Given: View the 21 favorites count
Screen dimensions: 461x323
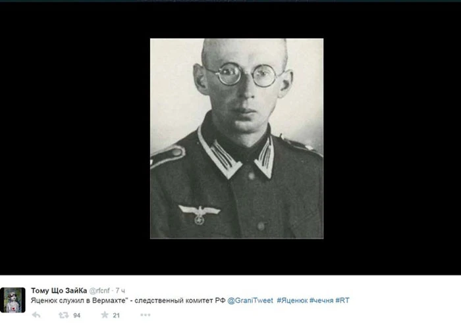Looking at the screenshot, I should point(116,315).
